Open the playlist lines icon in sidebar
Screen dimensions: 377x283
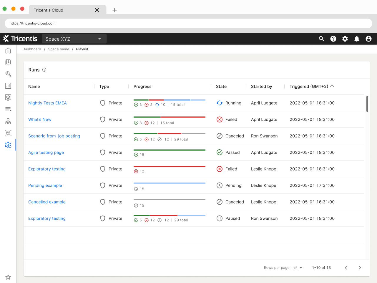[x=8, y=109]
